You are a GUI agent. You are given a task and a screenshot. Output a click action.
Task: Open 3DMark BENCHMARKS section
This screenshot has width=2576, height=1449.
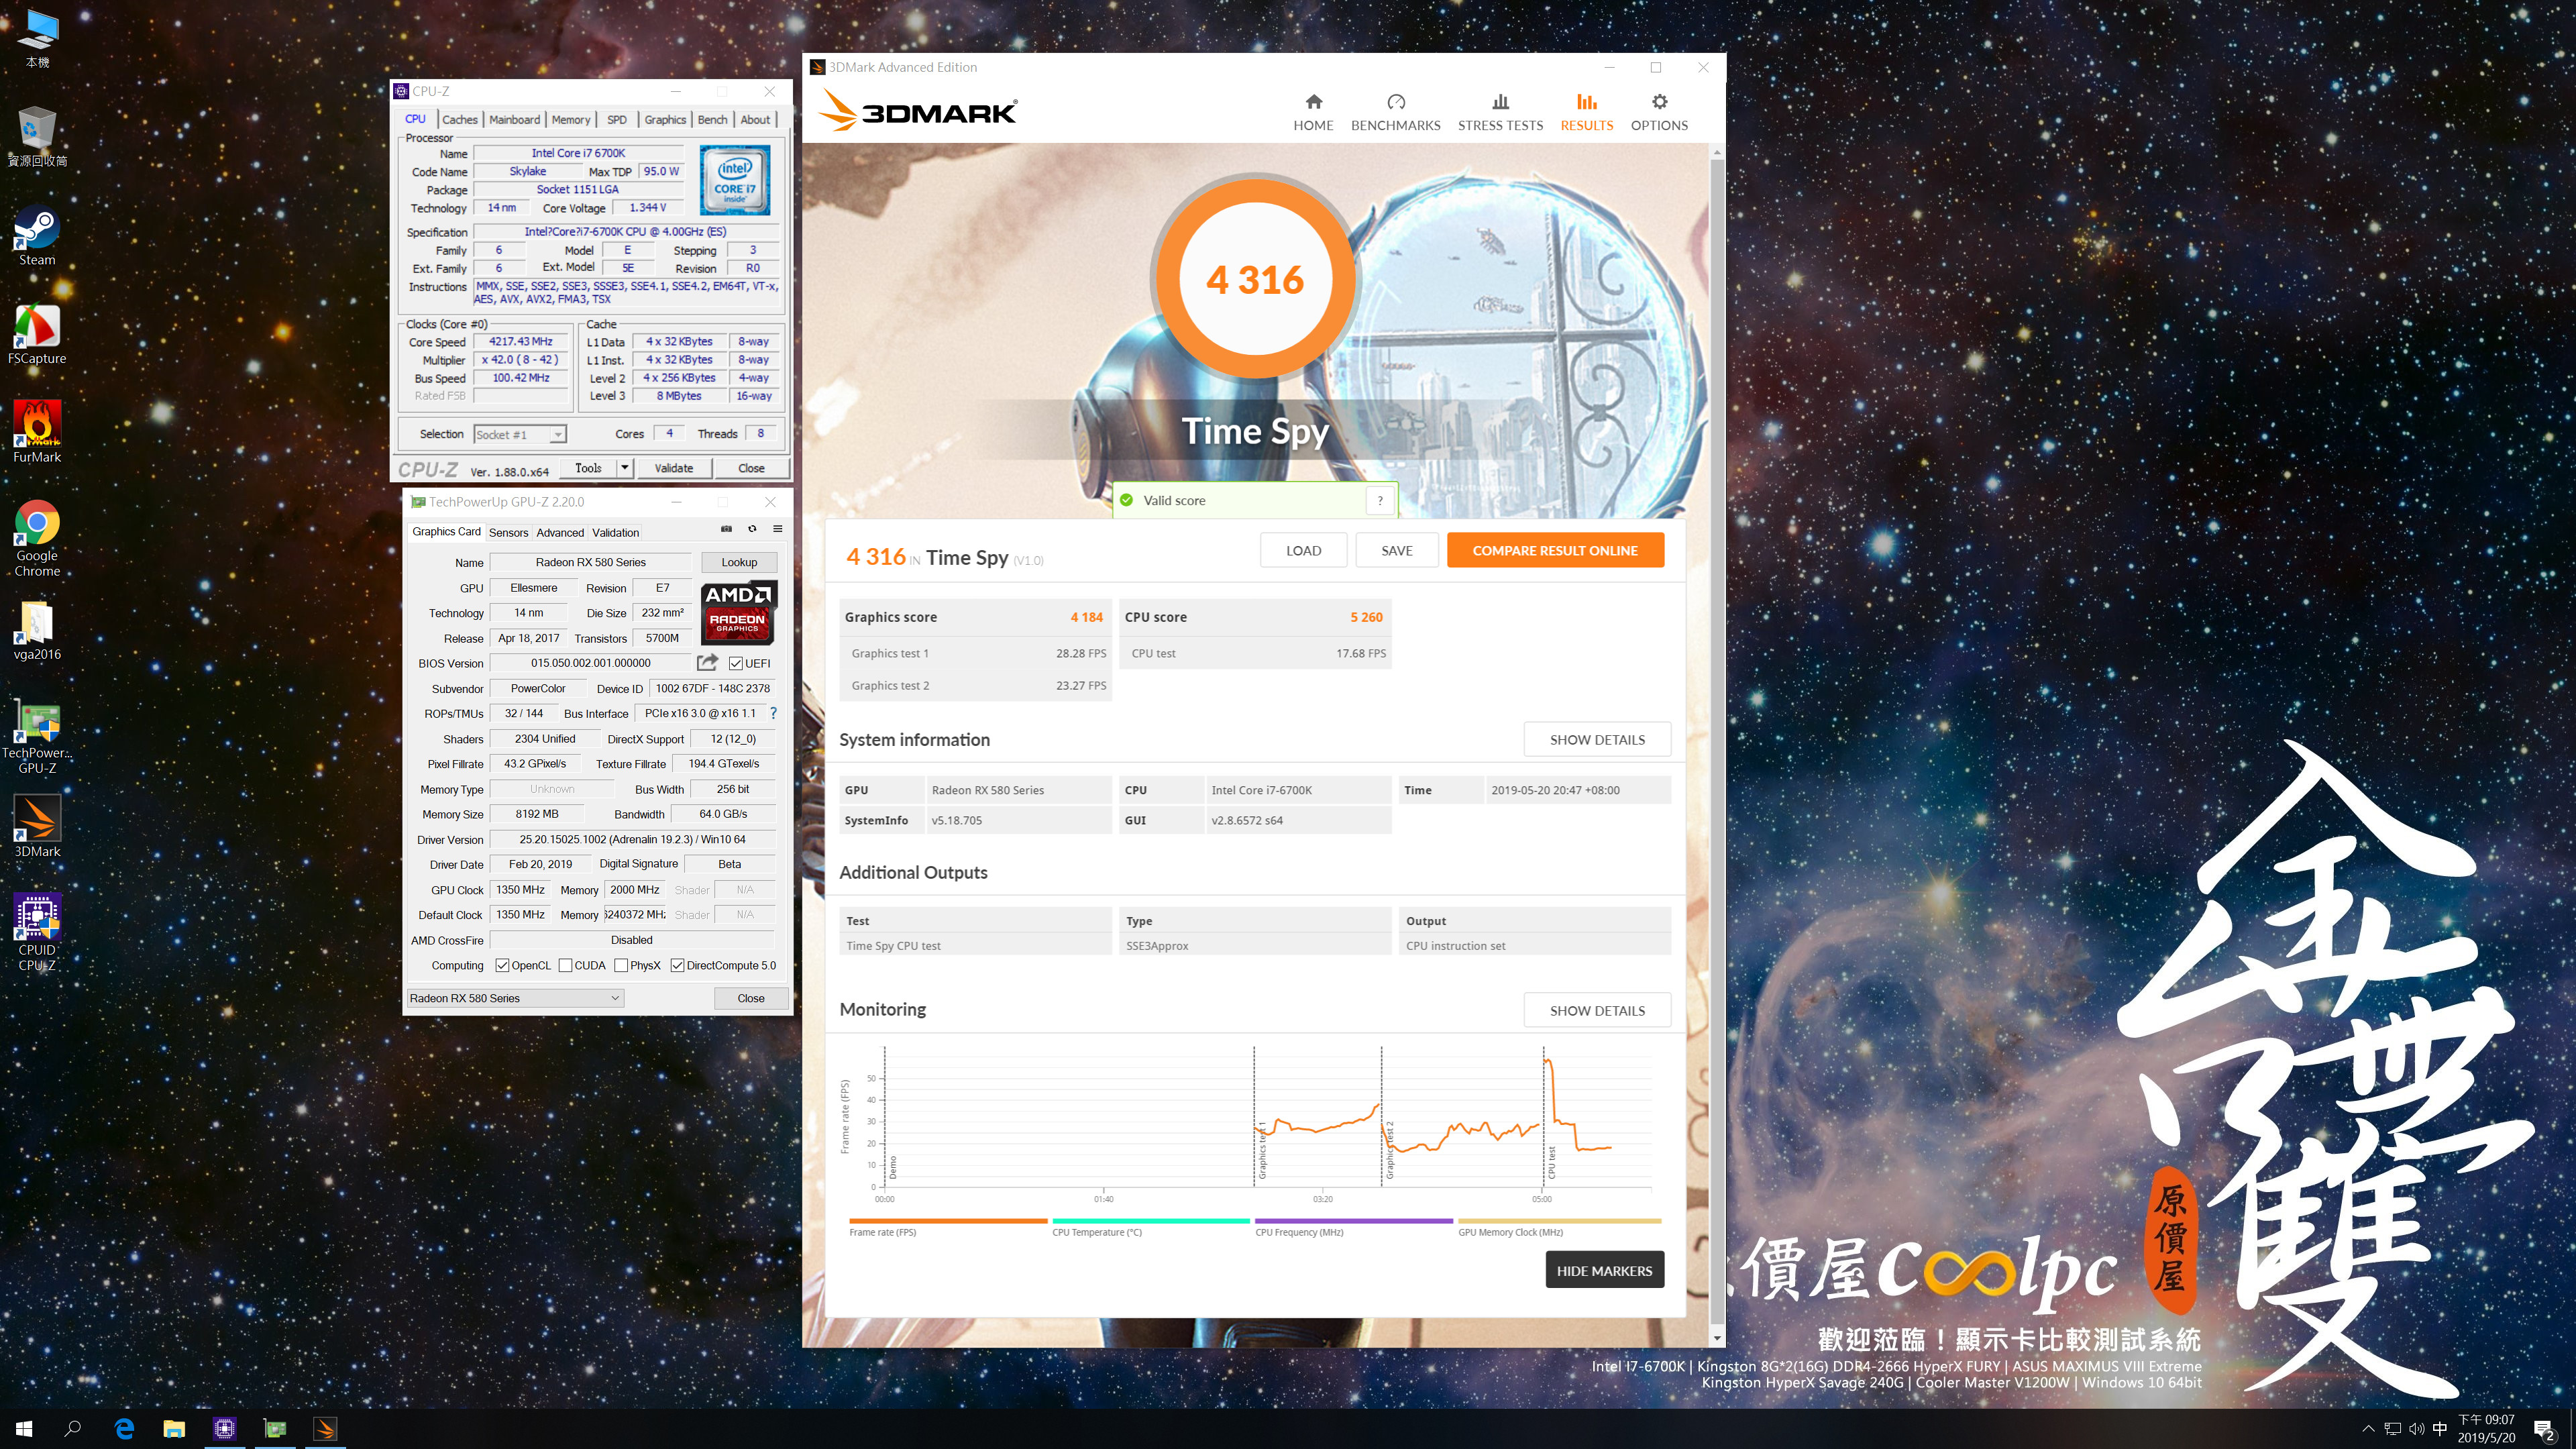tap(1395, 113)
